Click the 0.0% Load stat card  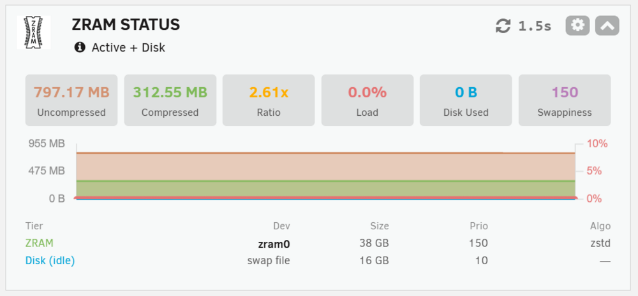pos(367,101)
